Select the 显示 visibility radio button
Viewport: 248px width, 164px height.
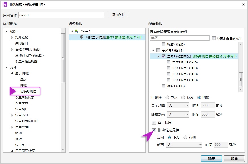click(x=167, y=97)
